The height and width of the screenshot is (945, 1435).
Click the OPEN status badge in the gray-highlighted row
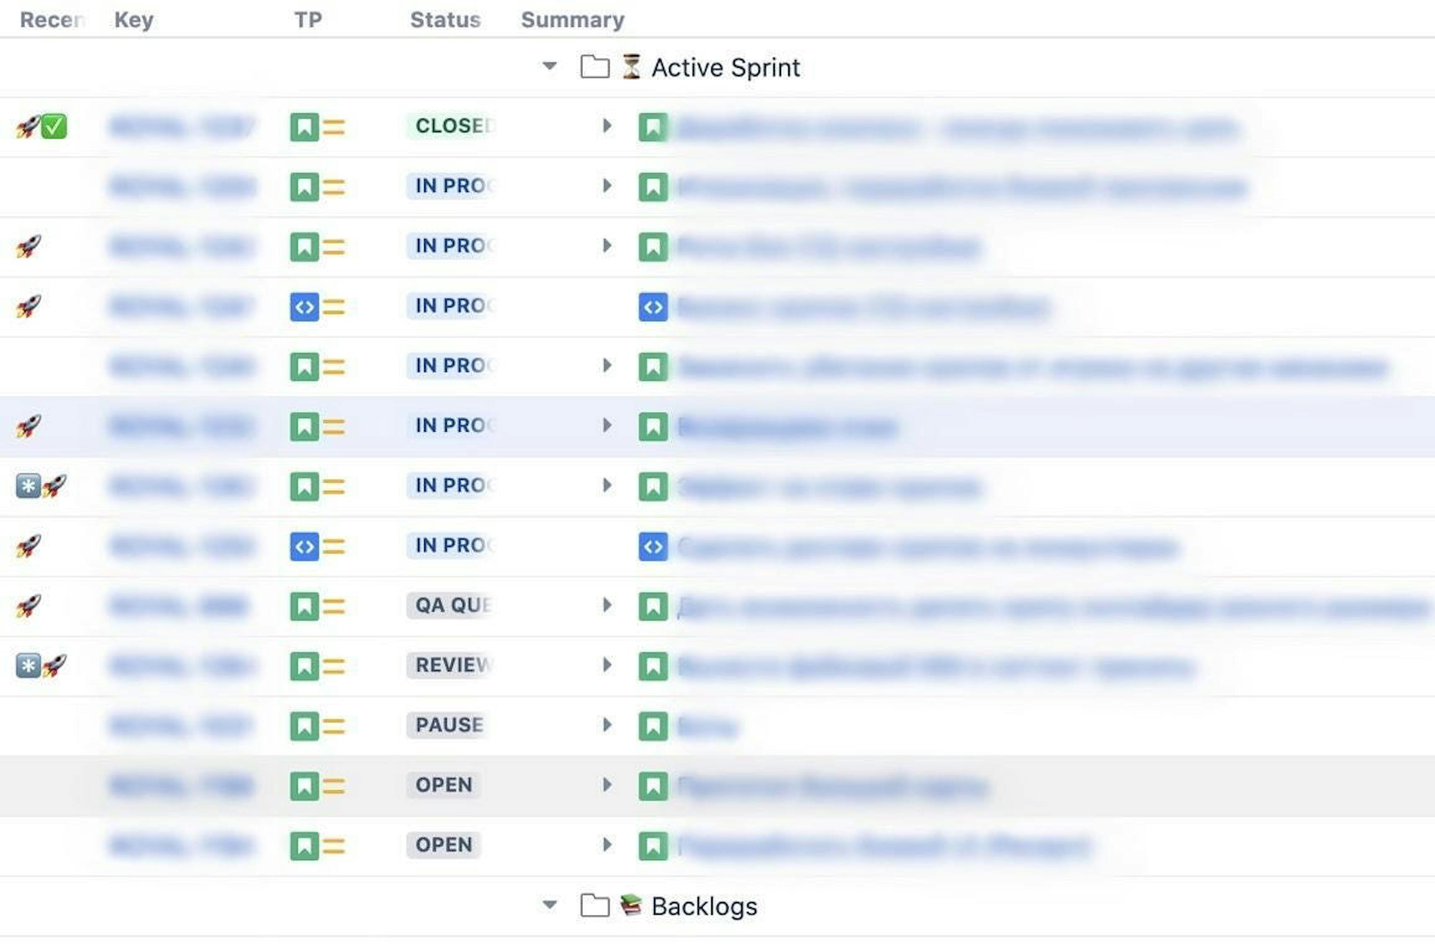pyautogui.click(x=444, y=785)
